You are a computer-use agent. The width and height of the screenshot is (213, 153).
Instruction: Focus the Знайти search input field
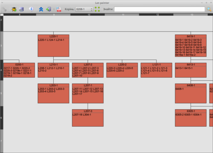click(x=159, y=9)
